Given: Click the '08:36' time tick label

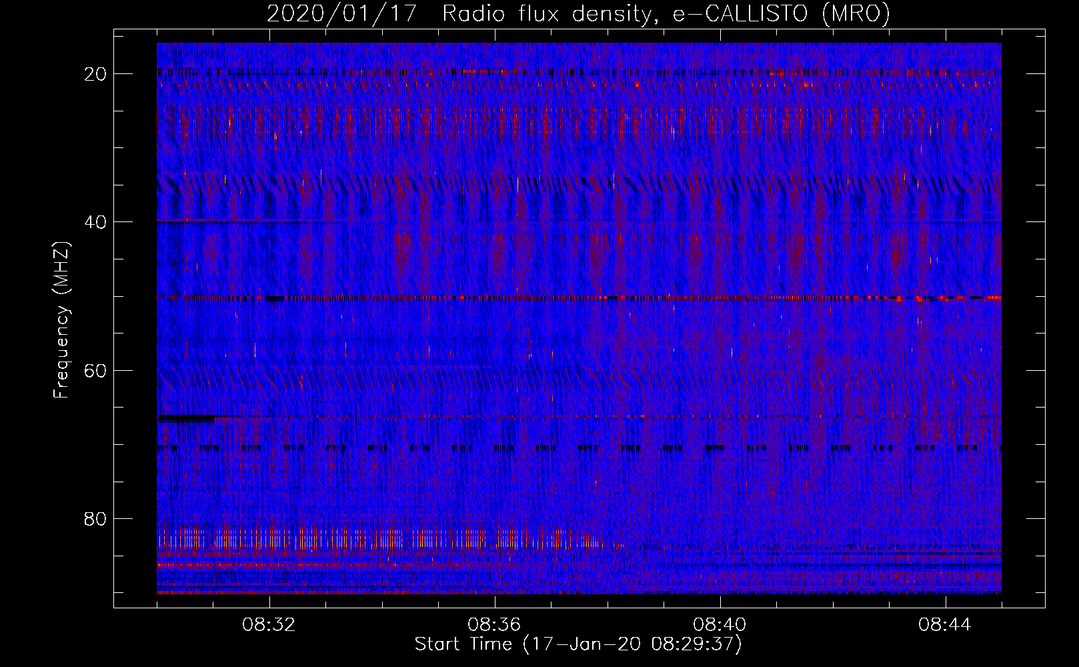Looking at the screenshot, I should 494,625.
